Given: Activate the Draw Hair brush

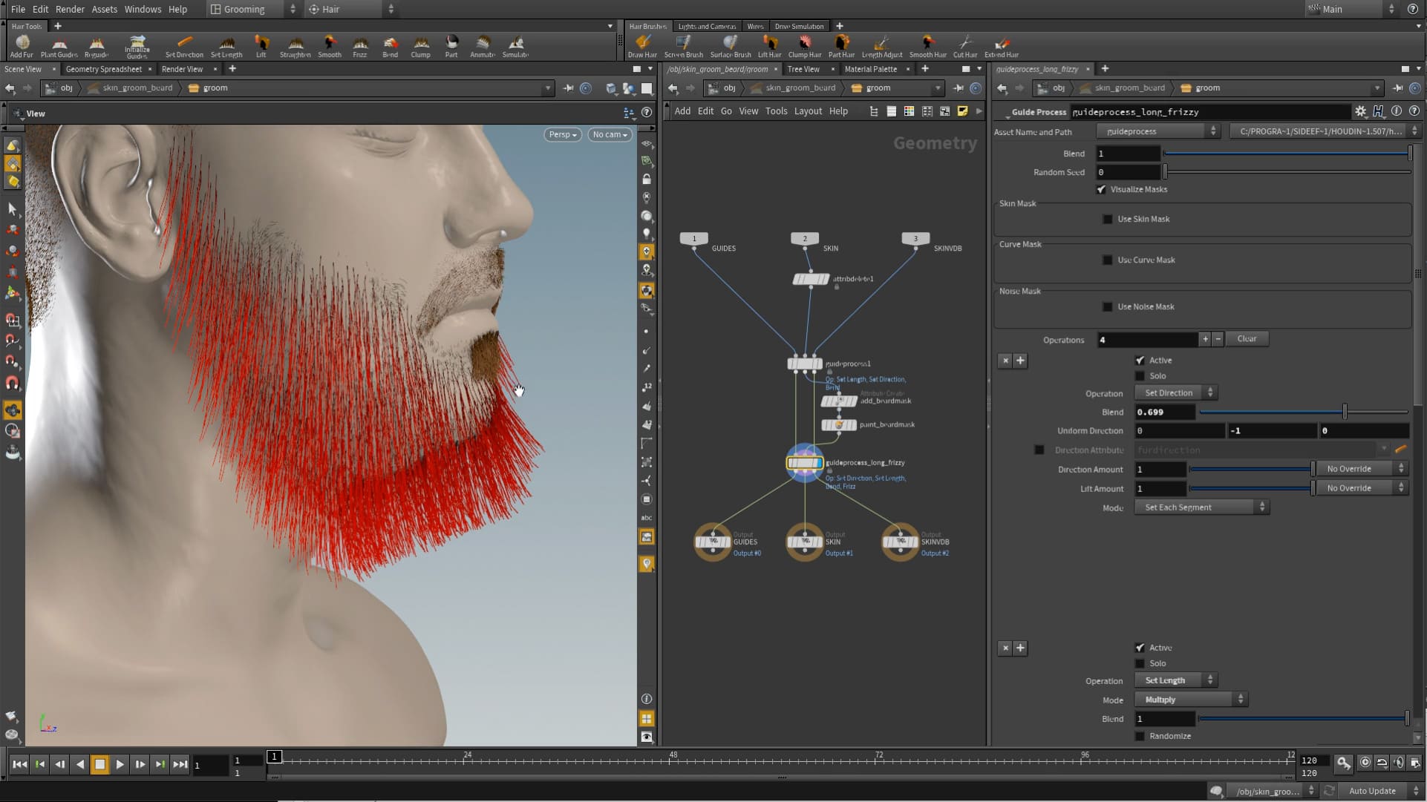Looking at the screenshot, I should [x=642, y=45].
